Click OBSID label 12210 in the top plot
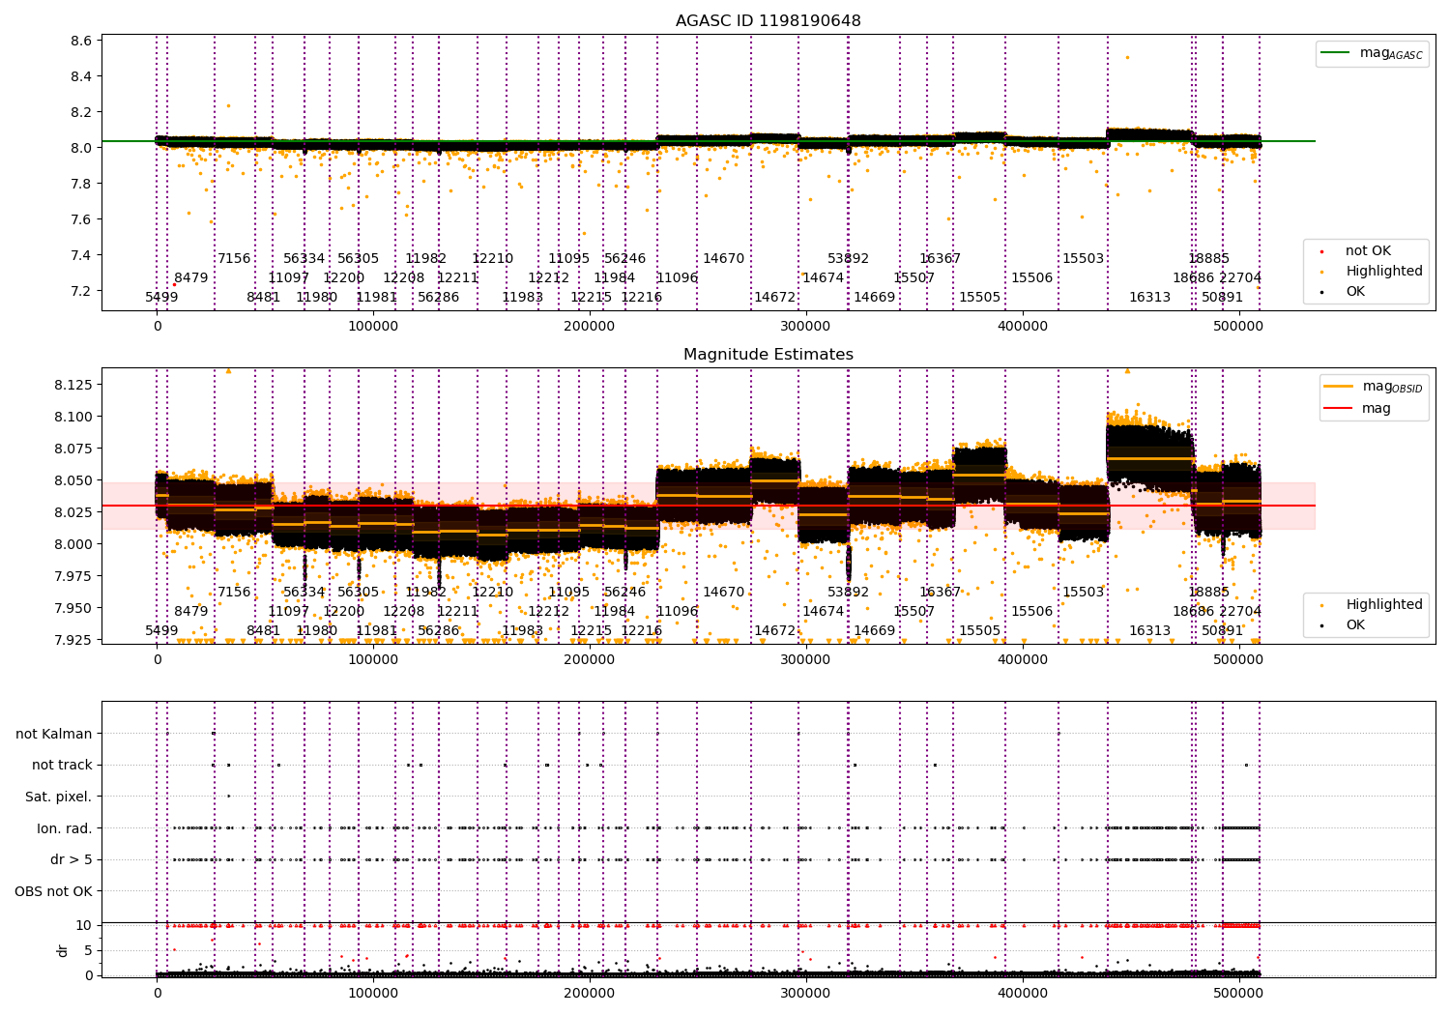The height and width of the screenshot is (1015, 1450). pyautogui.click(x=492, y=259)
